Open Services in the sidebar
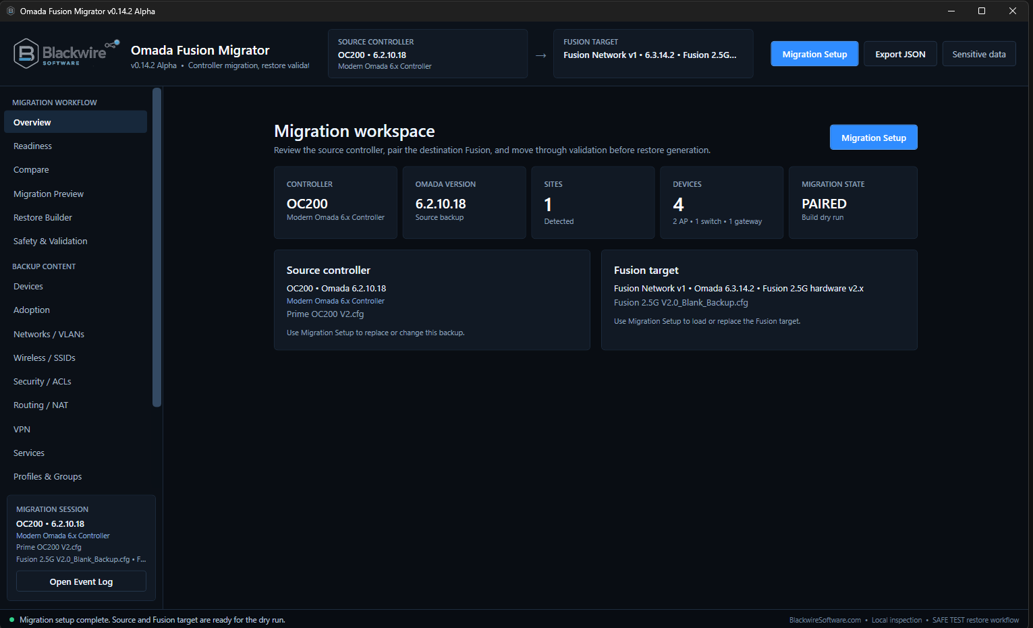The image size is (1033, 628). (76, 453)
